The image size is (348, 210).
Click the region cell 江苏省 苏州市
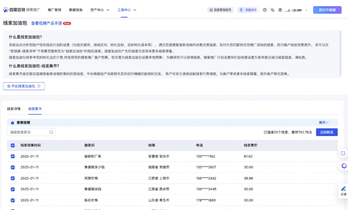159,189
